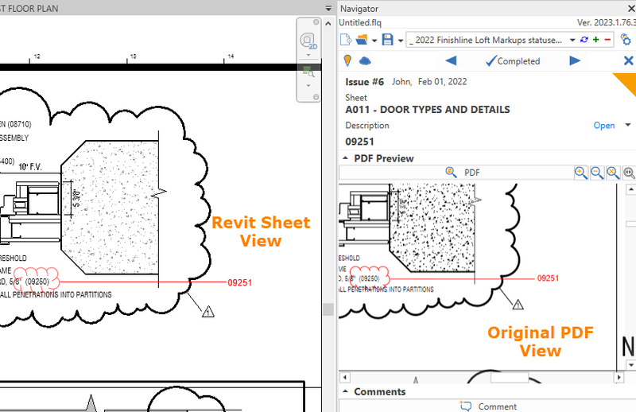The image size is (636, 412).
Task: Click the Comment button
Action: [x=487, y=406]
